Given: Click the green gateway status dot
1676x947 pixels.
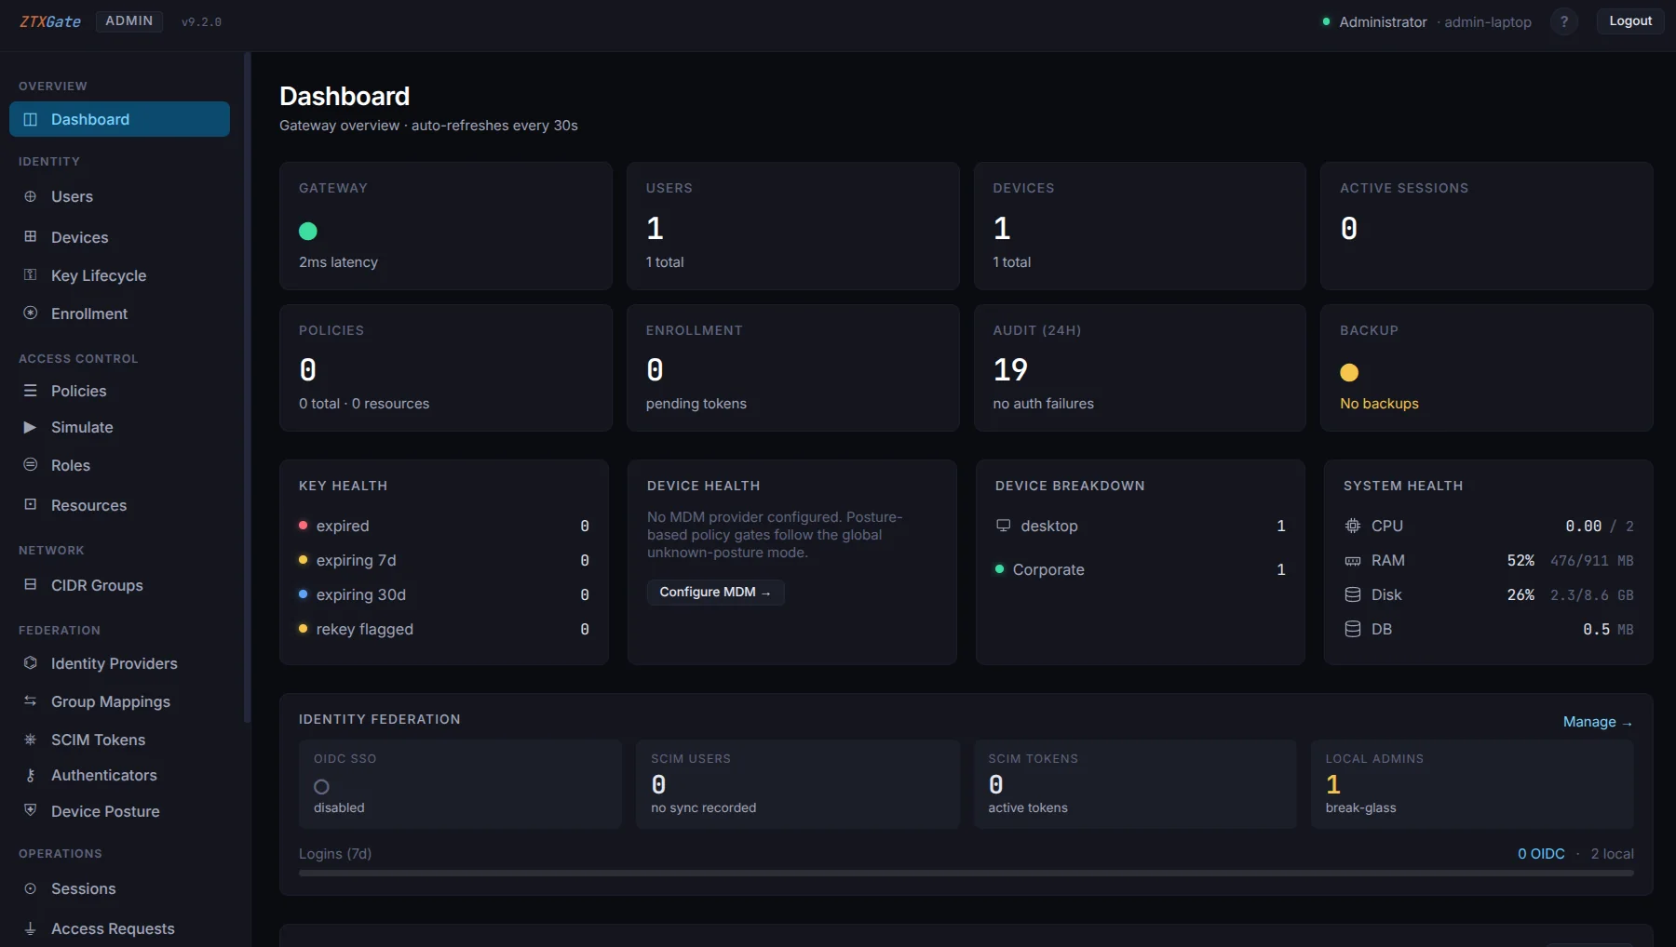Looking at the screenshot, I should coord(308,231).
